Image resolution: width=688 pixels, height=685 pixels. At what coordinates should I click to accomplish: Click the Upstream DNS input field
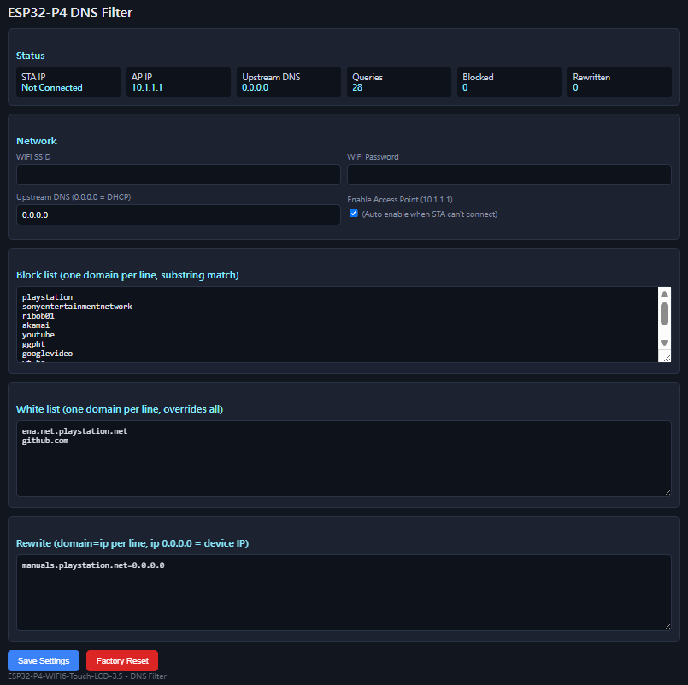coord(178,215)
